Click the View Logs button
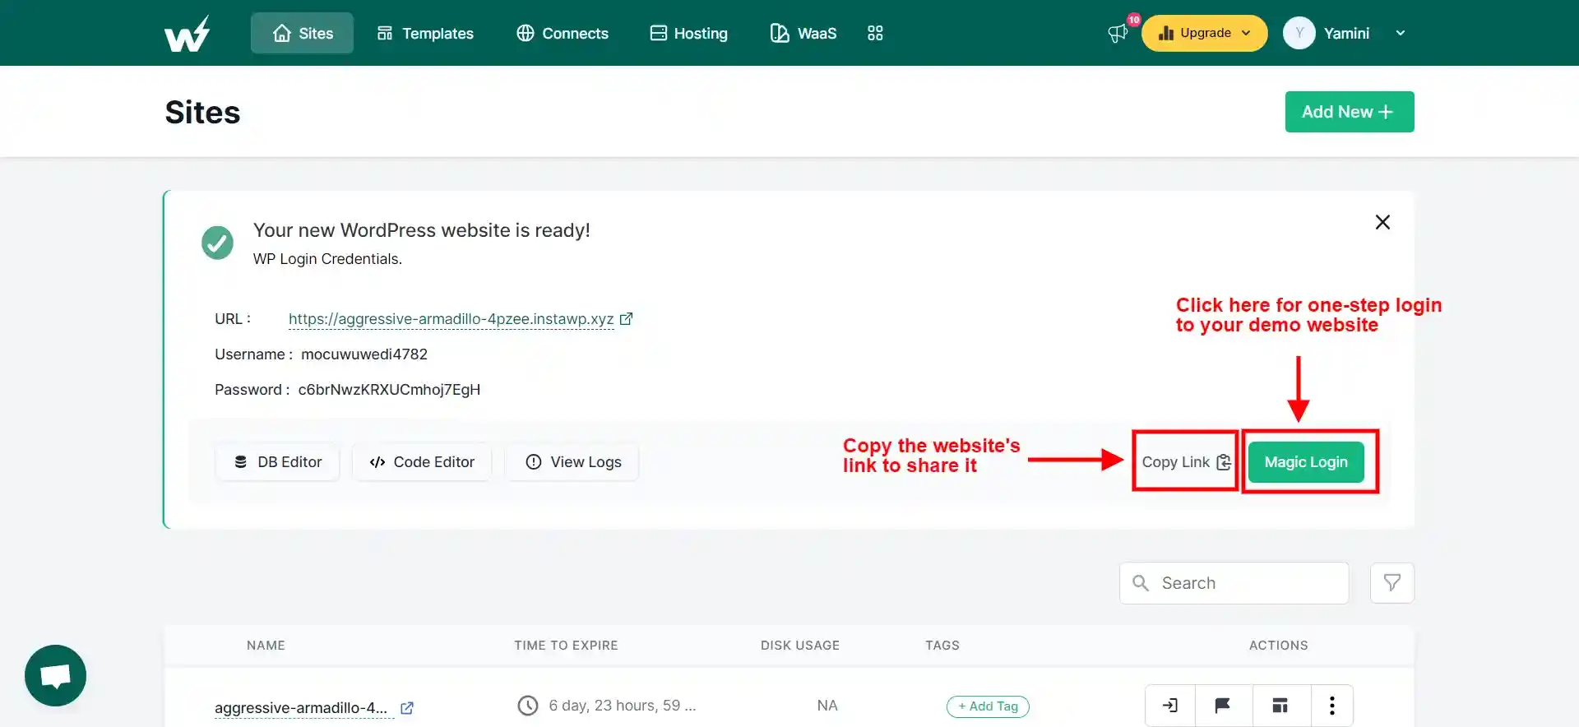 (x=572, y=462)
